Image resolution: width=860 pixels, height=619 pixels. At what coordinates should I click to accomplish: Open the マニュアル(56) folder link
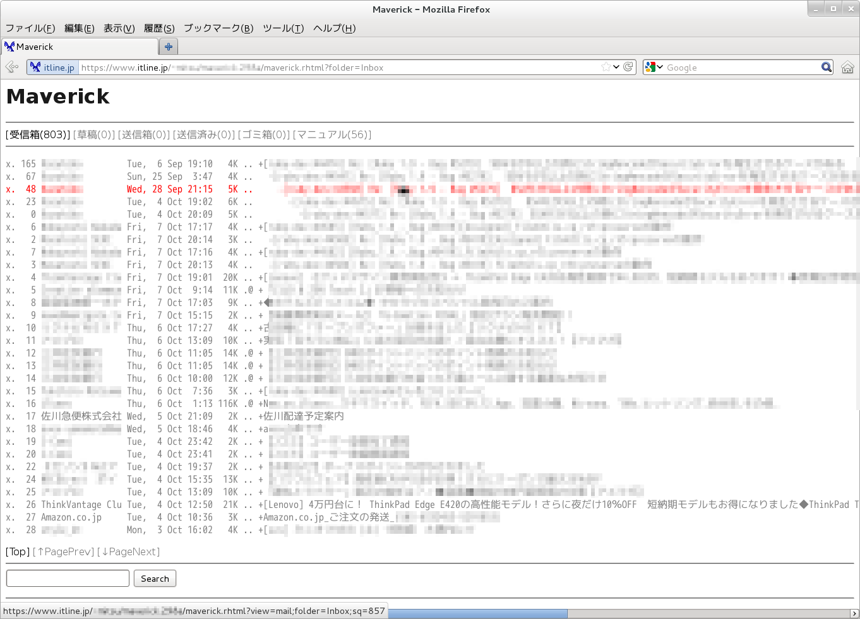tap(332, 134)
